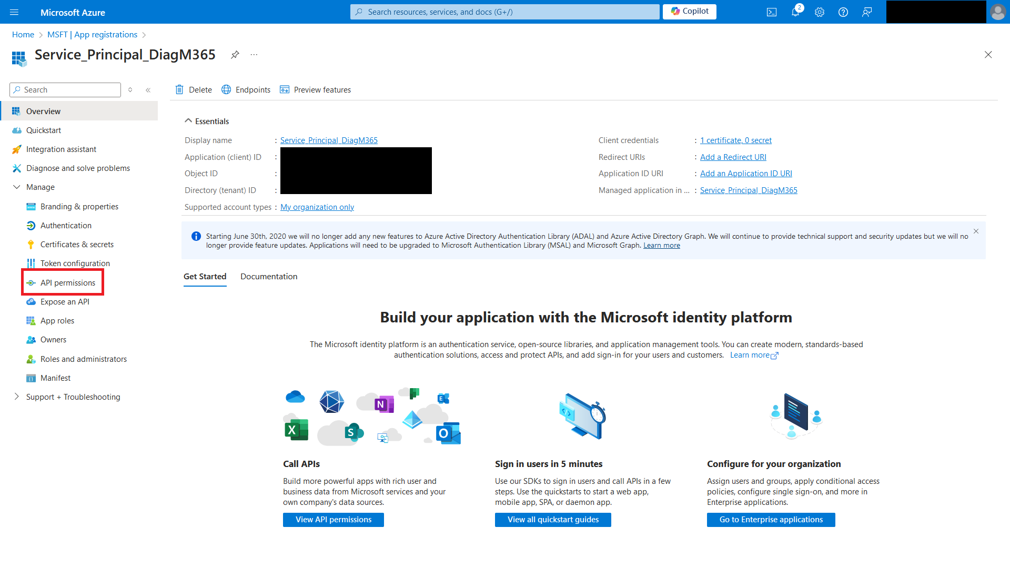This screenshot has height=568, width=1010.
Task: Click the Delete trash icon
Action: [179, 90]
